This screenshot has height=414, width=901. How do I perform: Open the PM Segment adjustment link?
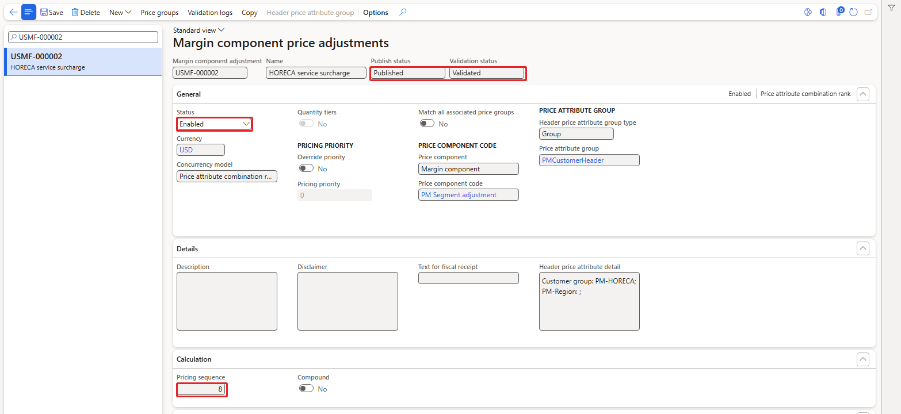point(459,195)
